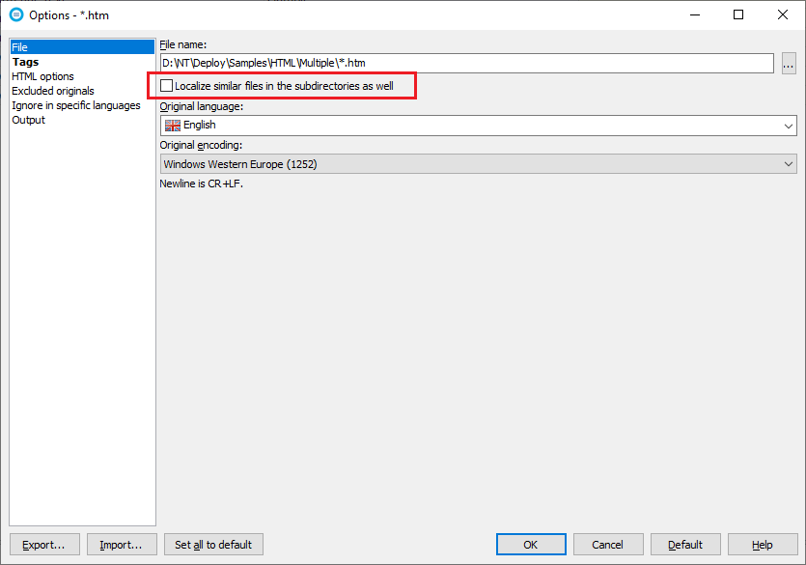Click the 'Newline is CR+LF.' text
Viewport: 806px width, 565px height.
[201, 184]
